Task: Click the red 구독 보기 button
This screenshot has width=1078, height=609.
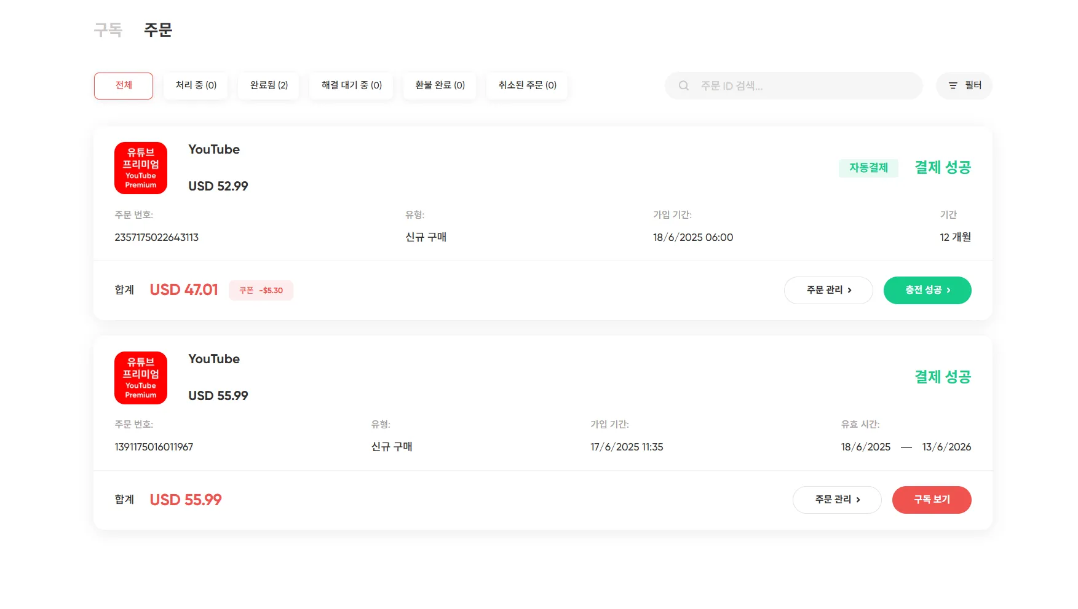Action: pos(932,500)
